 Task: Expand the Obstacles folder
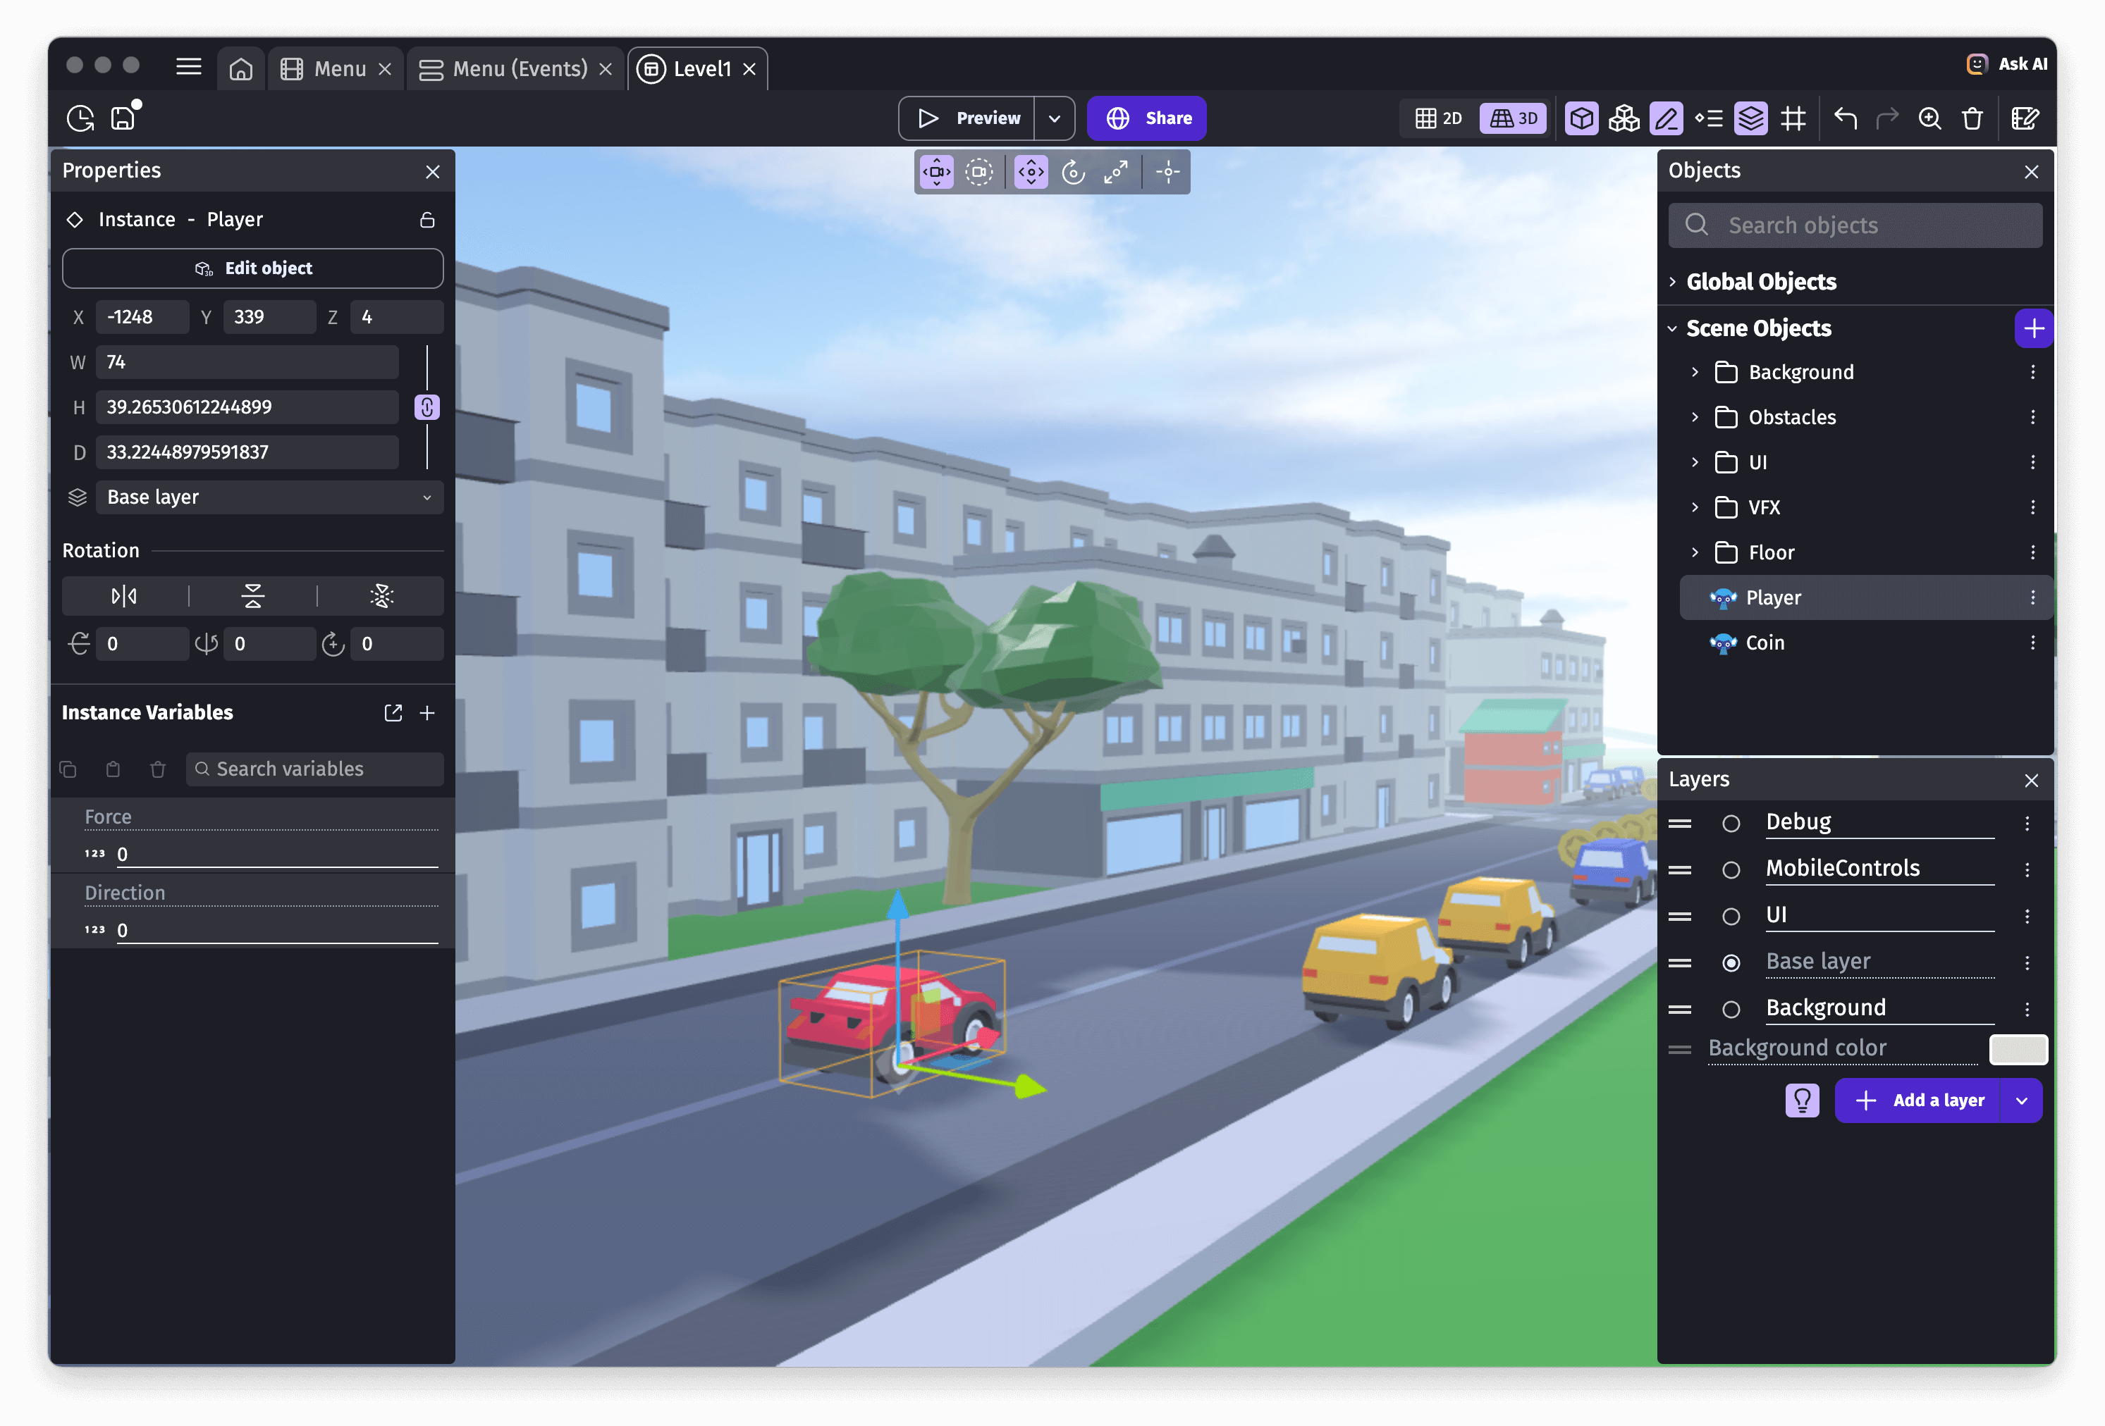[1695, 417]
